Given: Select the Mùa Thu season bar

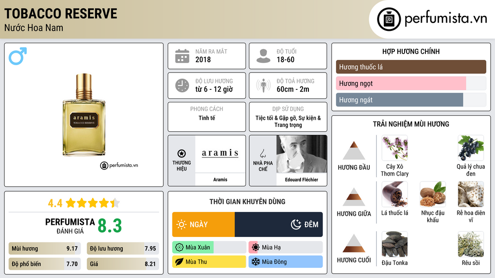Looking at the screenshot, I should click(209, 262).
